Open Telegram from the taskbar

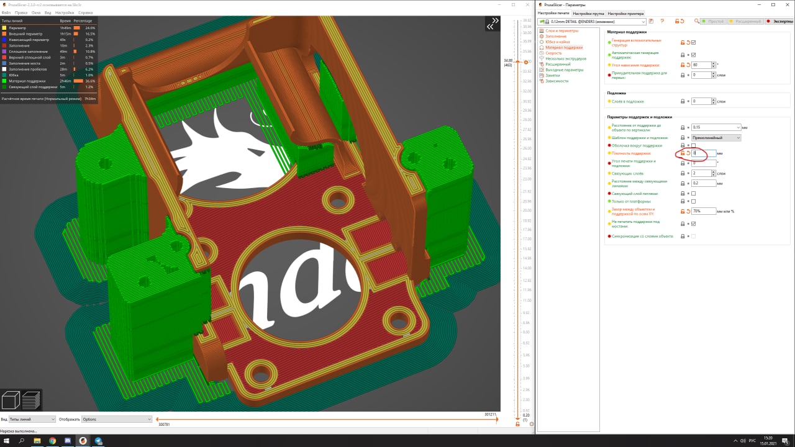98,441
